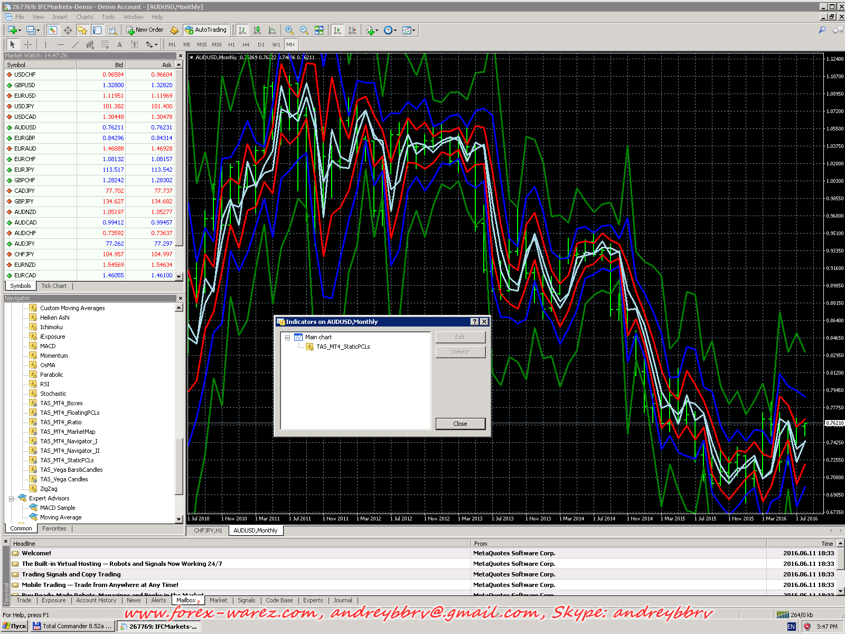Select the Crosshair cursor tool
The height and width of the screenshot is (634, 845).
tap(27, 45)
